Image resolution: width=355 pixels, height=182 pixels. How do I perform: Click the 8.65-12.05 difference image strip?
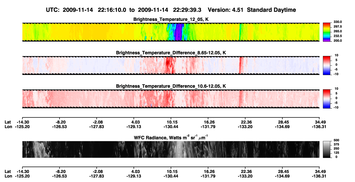(171, 65)
